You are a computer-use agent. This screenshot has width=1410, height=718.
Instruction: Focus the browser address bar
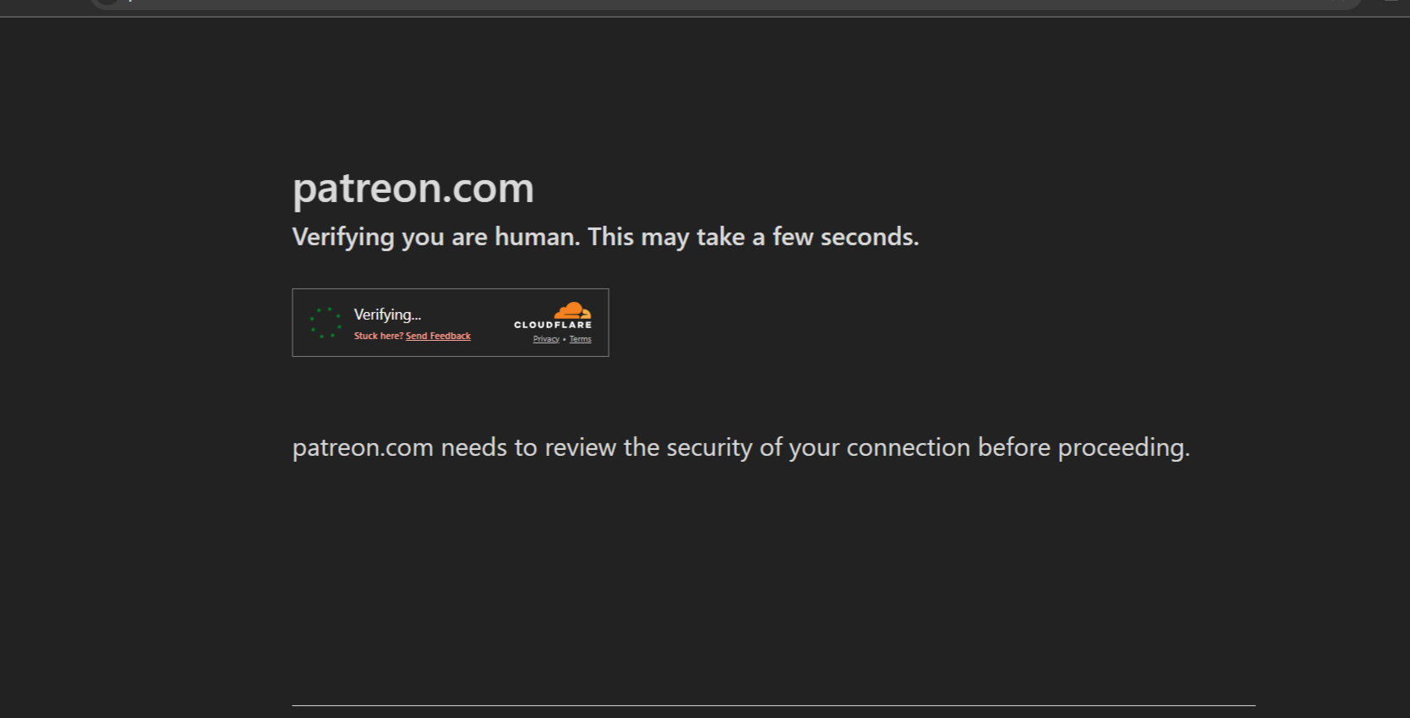click(727, 3)
